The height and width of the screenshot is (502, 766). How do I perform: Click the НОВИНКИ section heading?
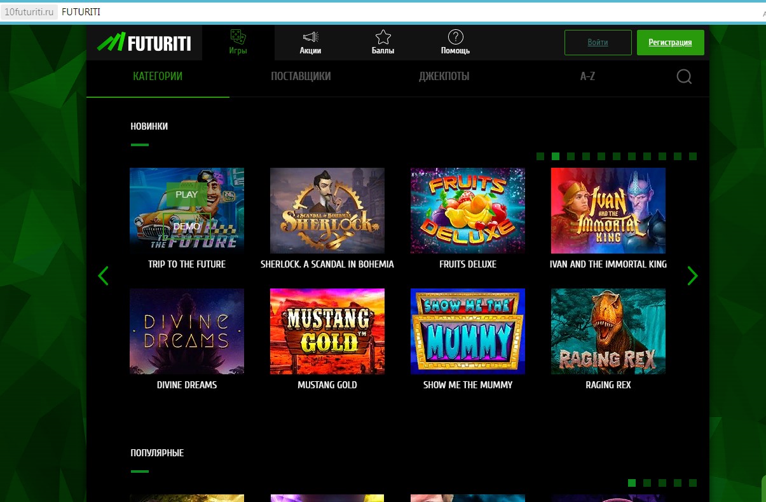click(149, 126)
